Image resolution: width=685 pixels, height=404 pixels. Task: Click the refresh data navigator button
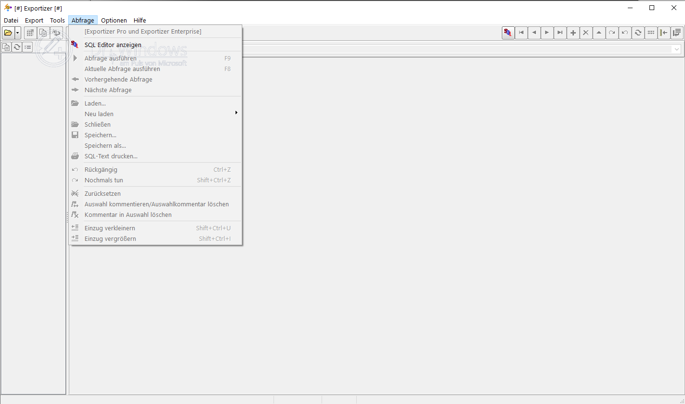638,33
